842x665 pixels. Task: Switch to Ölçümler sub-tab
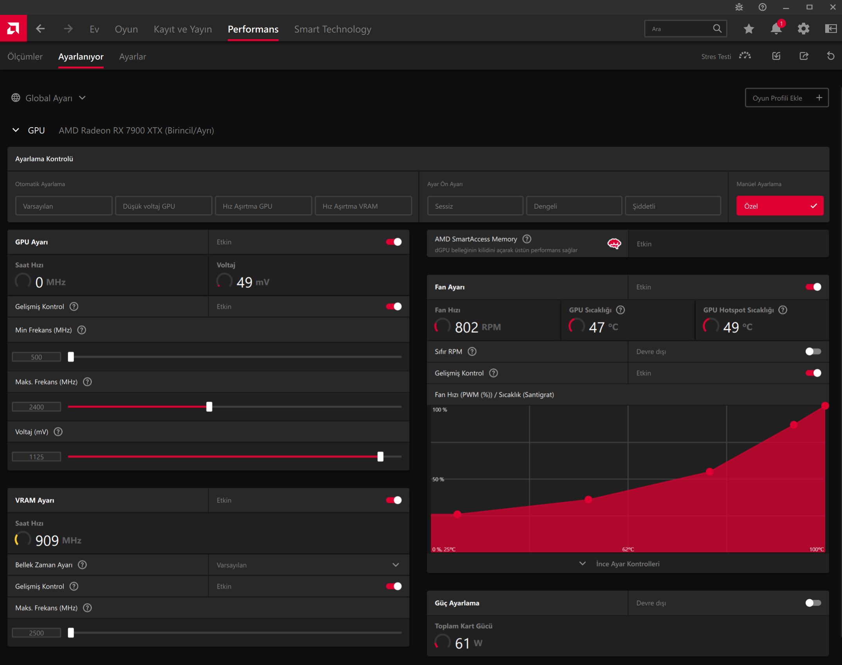pyautogui.click(x=25, y=56)
